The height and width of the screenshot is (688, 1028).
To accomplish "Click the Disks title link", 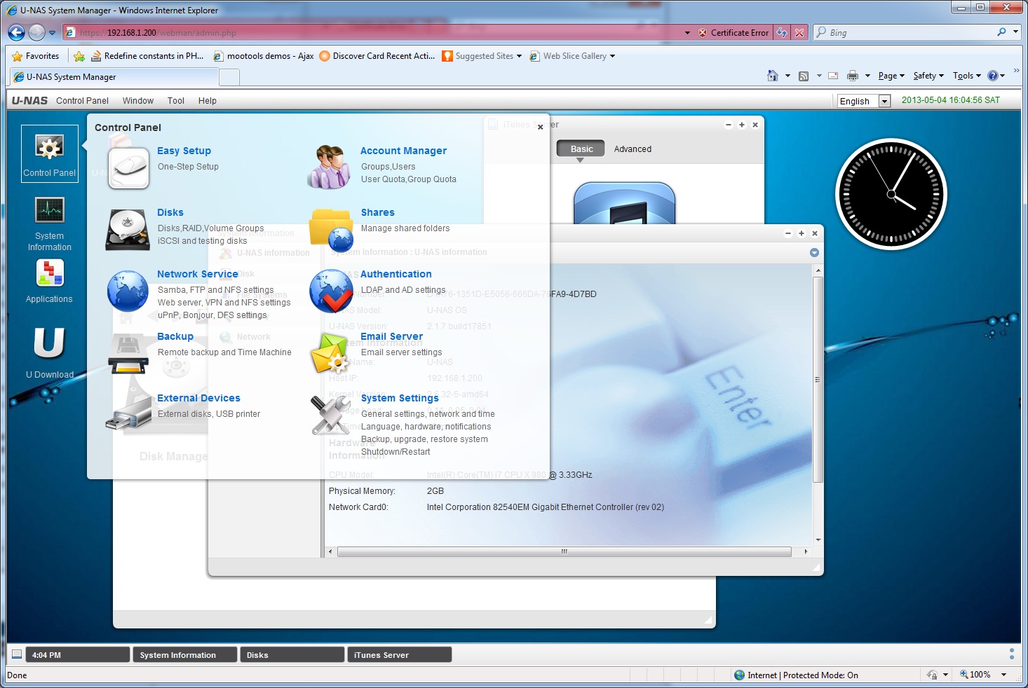I will [170, 212].
